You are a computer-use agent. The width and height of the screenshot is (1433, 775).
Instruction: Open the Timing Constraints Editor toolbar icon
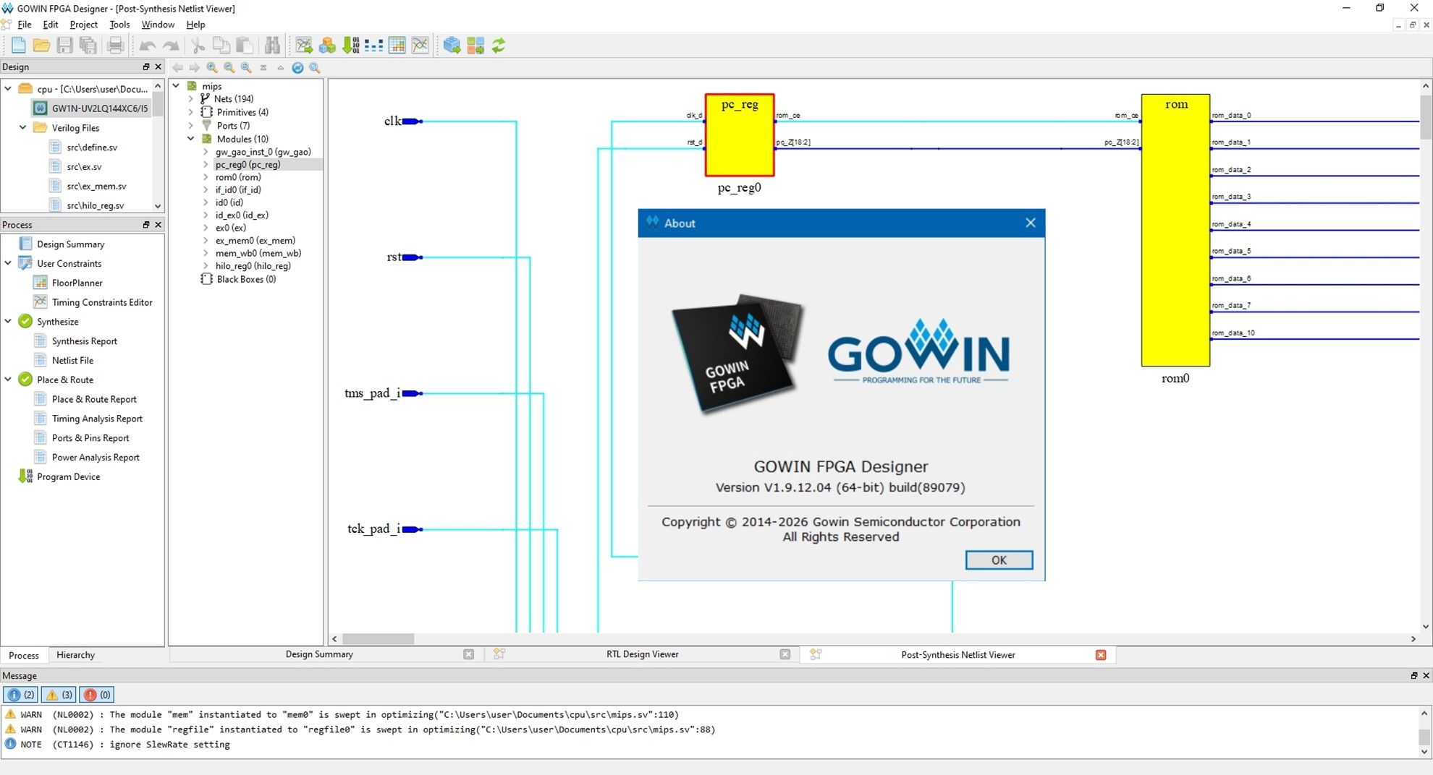304,46
